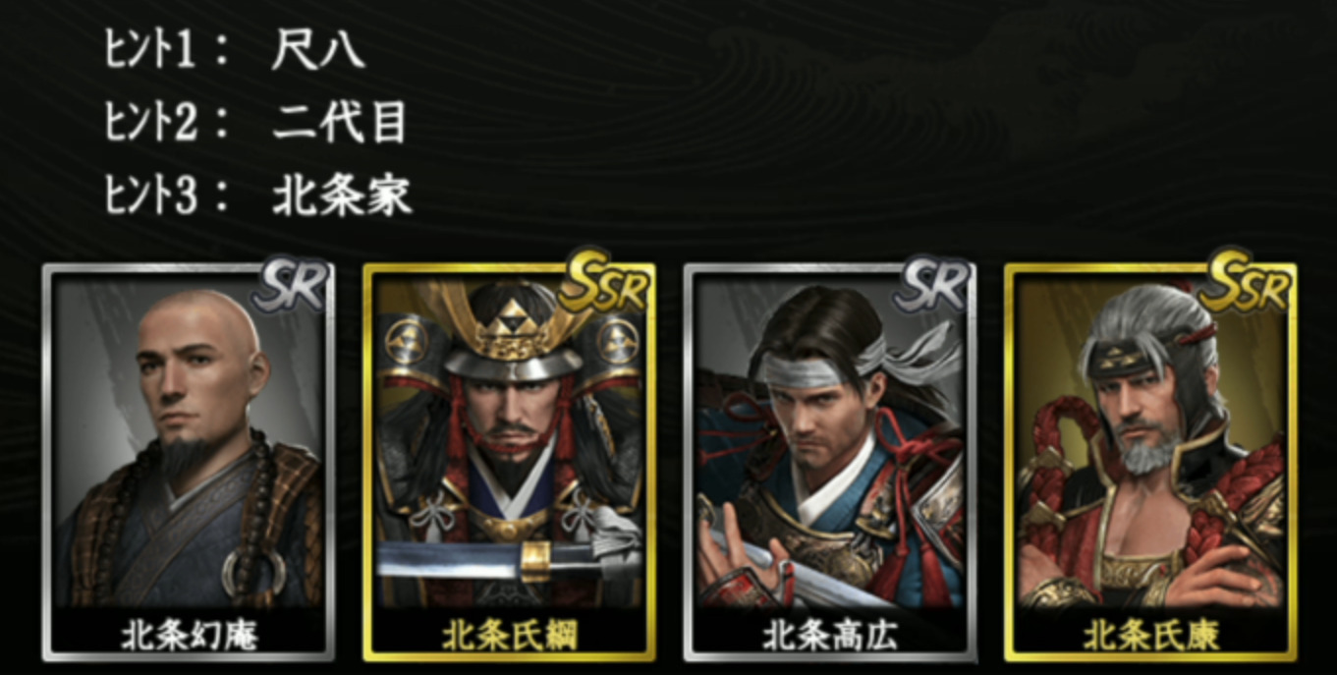Image resolution: width=1337 pixels, height=675 pixels.
Task: Choose the 北条氏綱 character card
Action: coord(509,462)
